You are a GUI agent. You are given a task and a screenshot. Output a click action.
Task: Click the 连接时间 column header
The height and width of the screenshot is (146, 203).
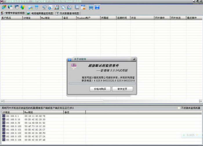coord(123,18)
